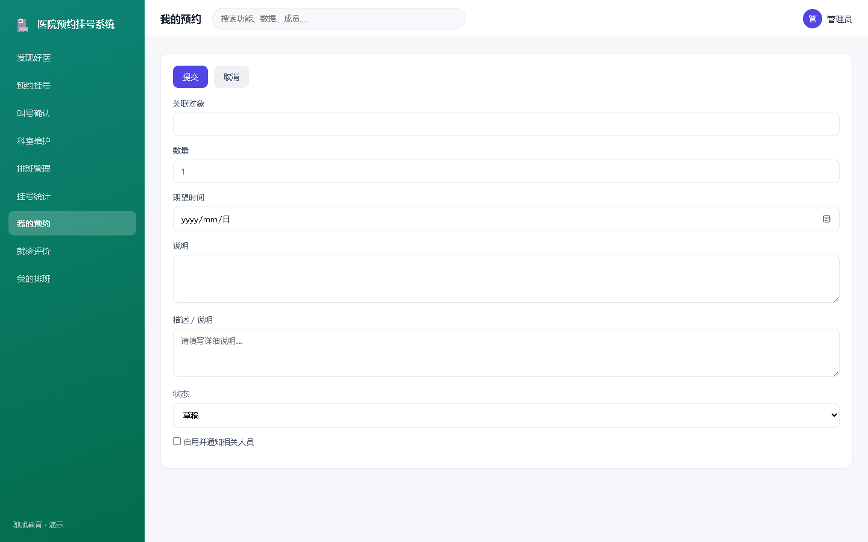Navigate to 排班管理

click(x=72, y=169)
